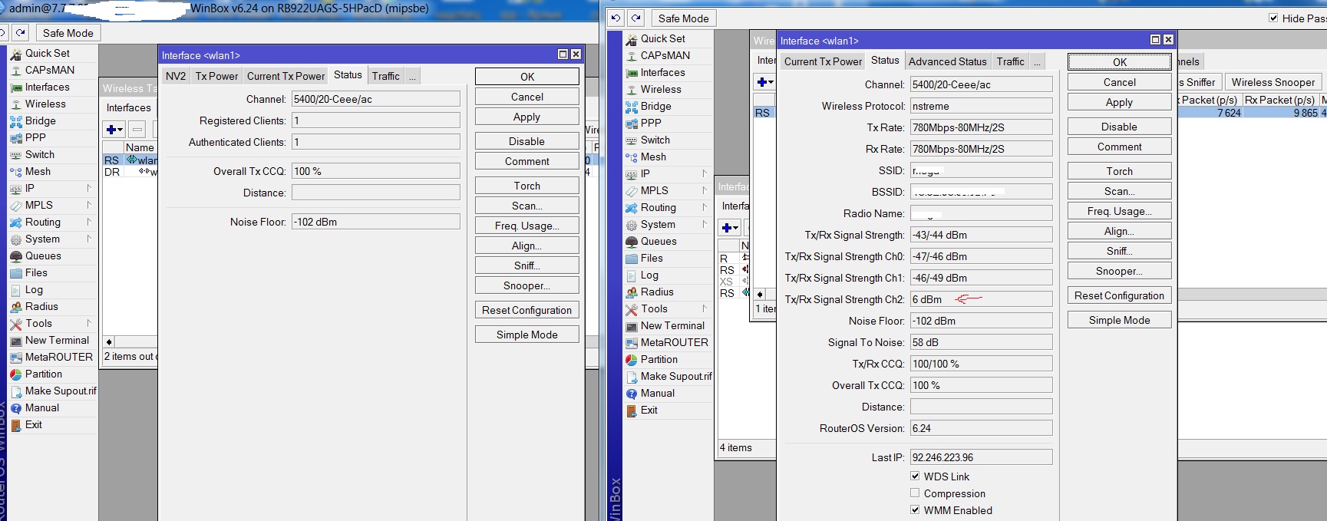The height and width of the screenshot is (521, 1327).
Task: Toggle the WDS Link checkbox
Action: (915, 476)
